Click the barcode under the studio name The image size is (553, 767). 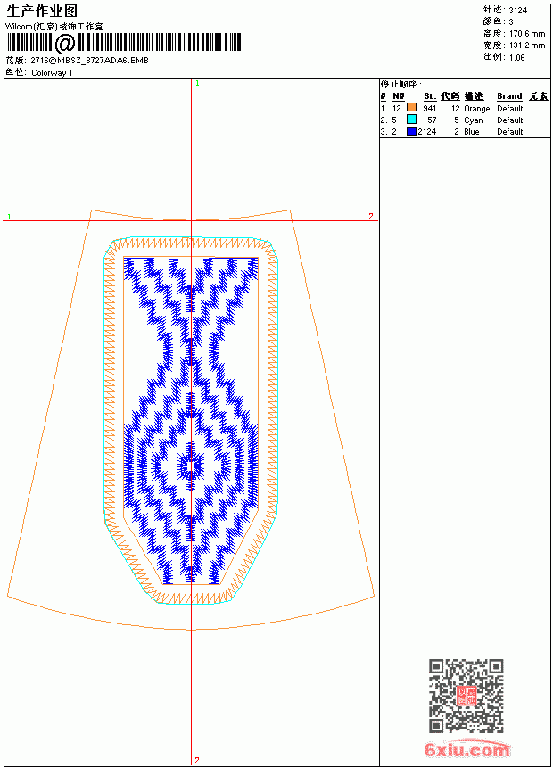coord(124,43)
